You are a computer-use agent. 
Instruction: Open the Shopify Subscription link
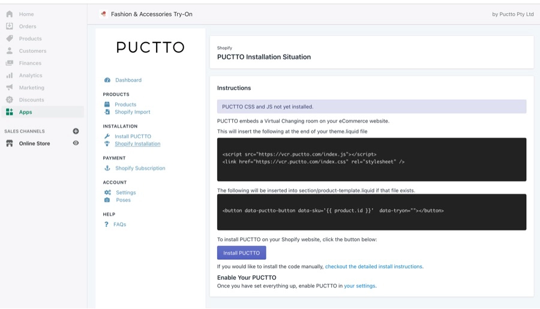tap(140, 168)
